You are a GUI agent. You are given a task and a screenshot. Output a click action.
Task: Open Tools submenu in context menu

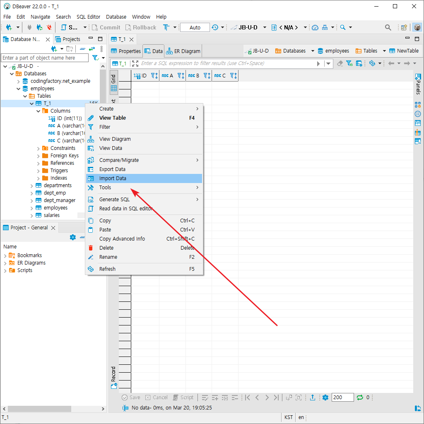pyautogui.click(x=144, y=188)
